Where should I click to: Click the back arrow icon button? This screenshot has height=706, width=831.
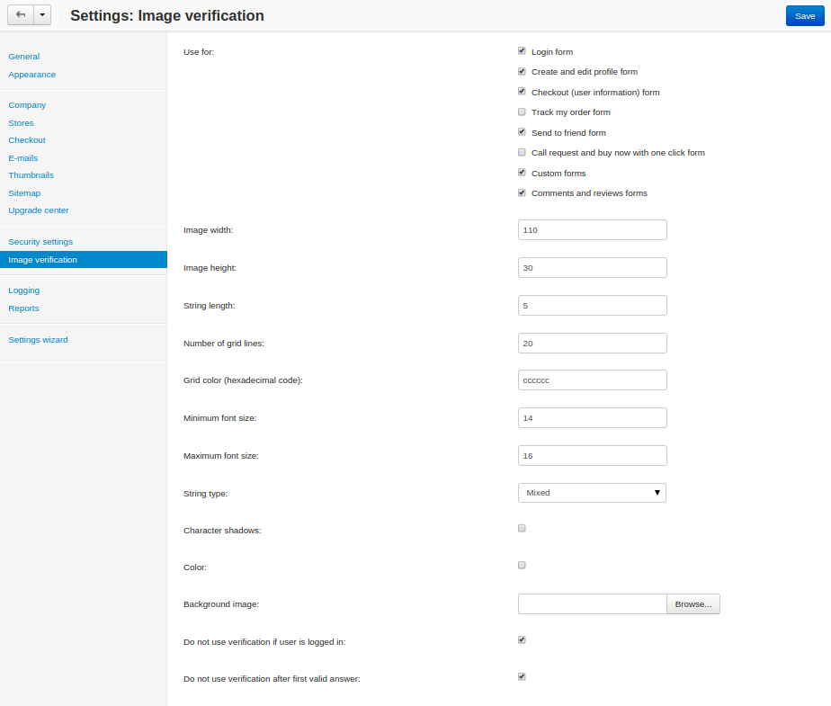click(x=21, y=15)
